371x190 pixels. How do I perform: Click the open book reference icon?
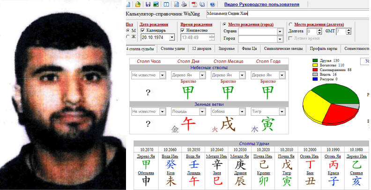pos(202,4)
